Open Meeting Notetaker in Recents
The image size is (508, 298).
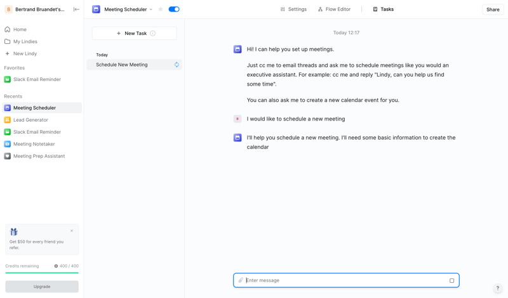pos(42,144)
